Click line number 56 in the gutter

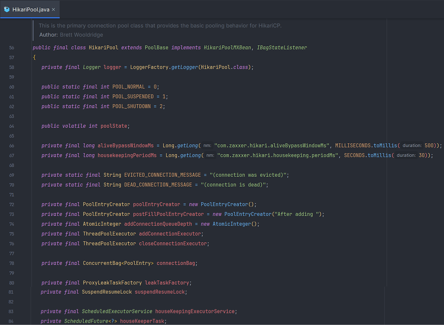(12, 48)
